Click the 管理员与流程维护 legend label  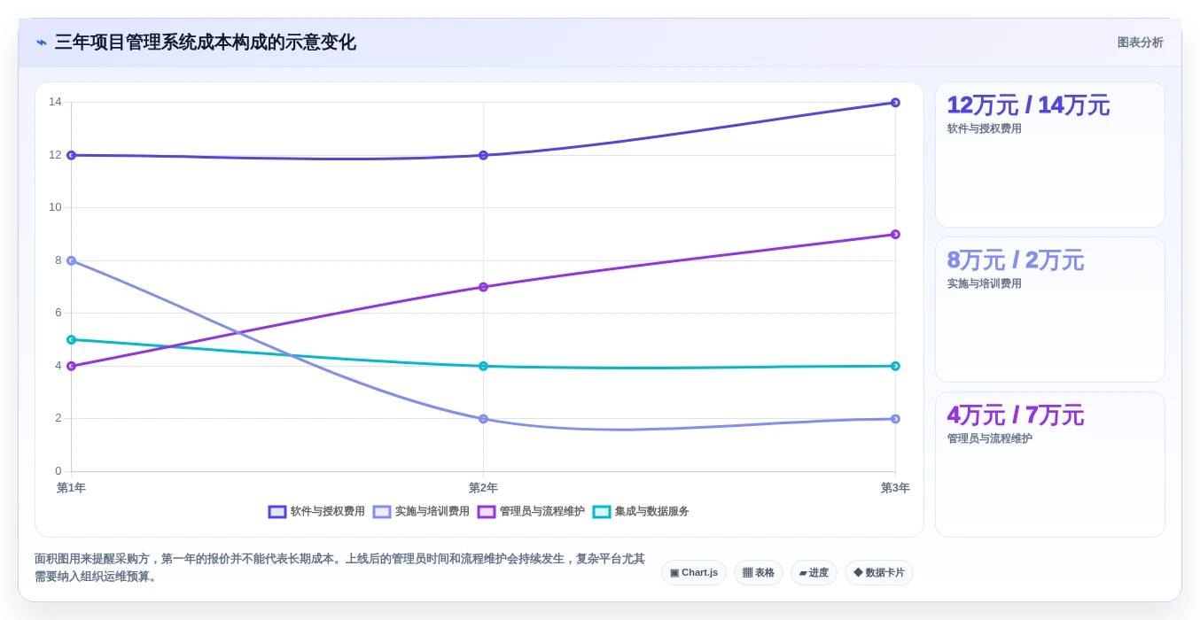click(x=542, y=512)
